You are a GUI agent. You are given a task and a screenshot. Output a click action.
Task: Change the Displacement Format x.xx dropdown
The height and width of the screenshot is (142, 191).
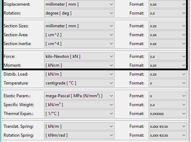[x=168, y=4]
